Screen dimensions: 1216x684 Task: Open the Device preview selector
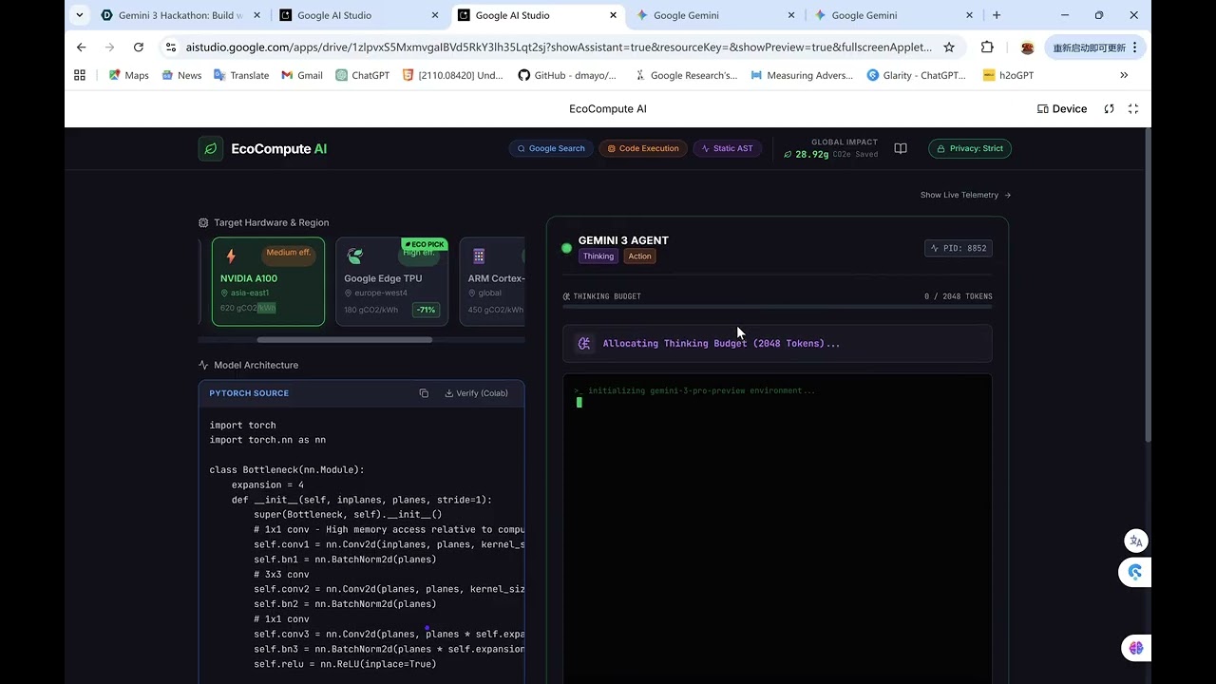(1062, 109)
